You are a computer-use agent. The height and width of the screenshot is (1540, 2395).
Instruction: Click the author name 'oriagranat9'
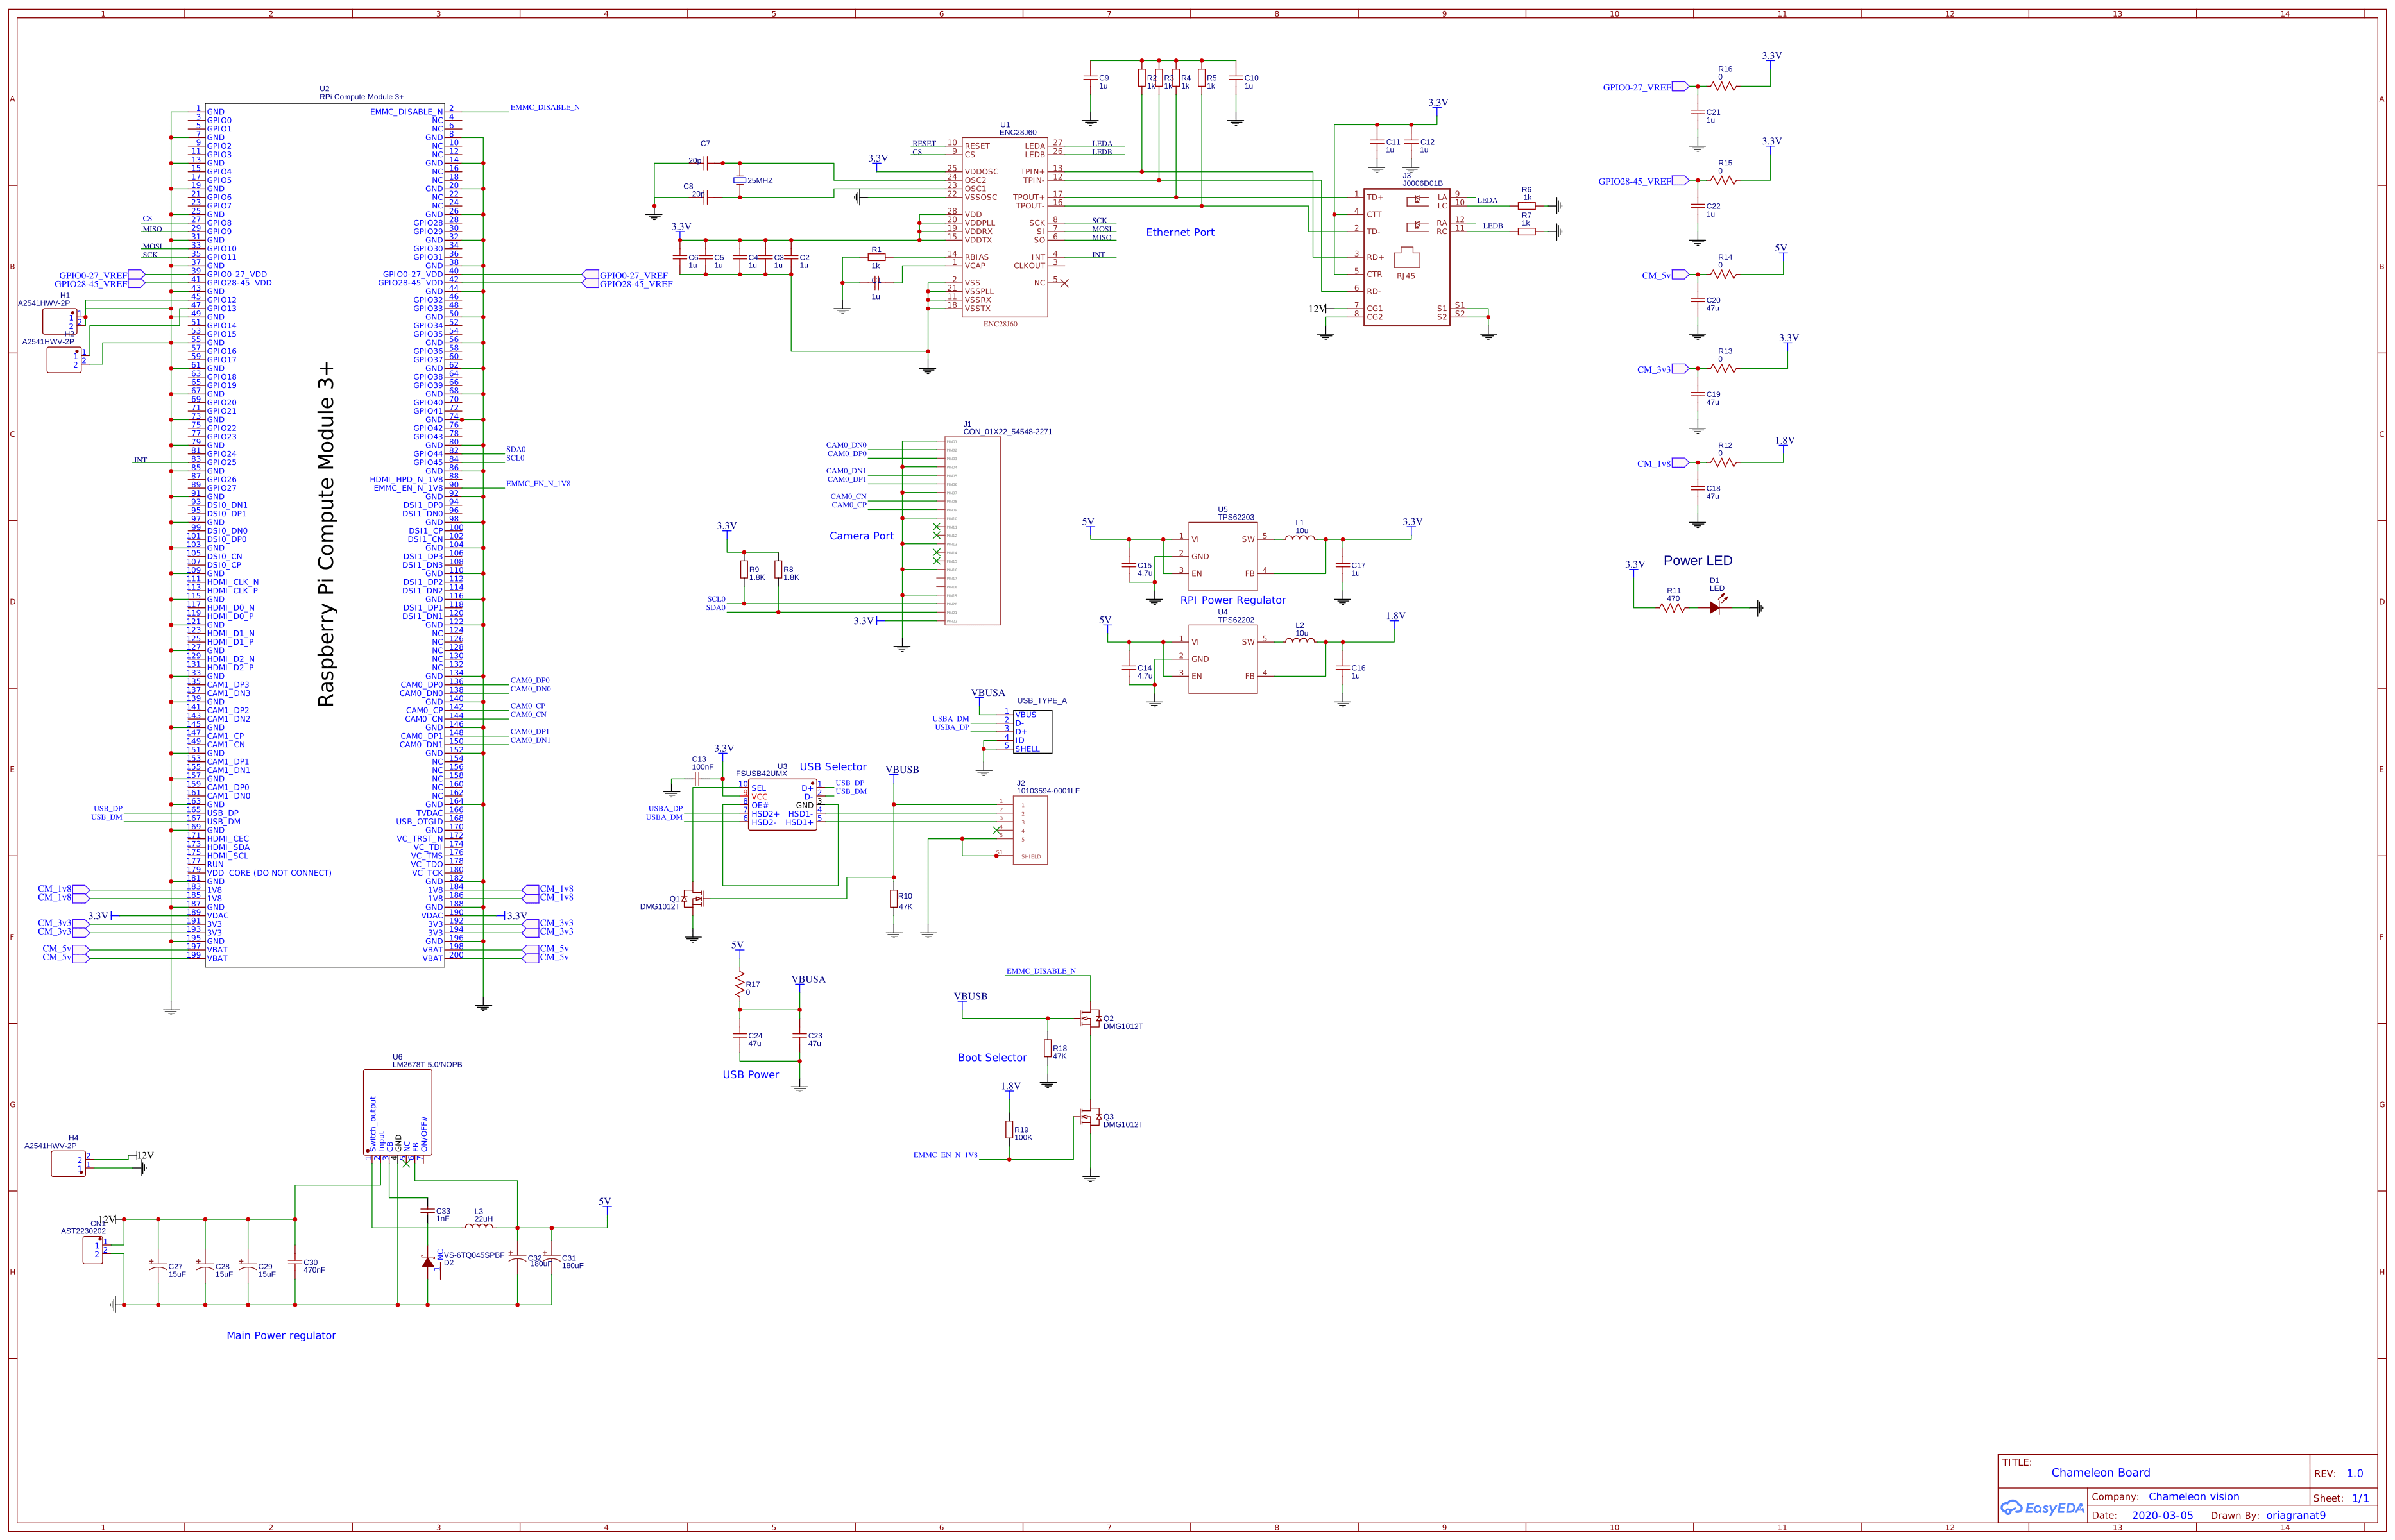point(2296,1515)
